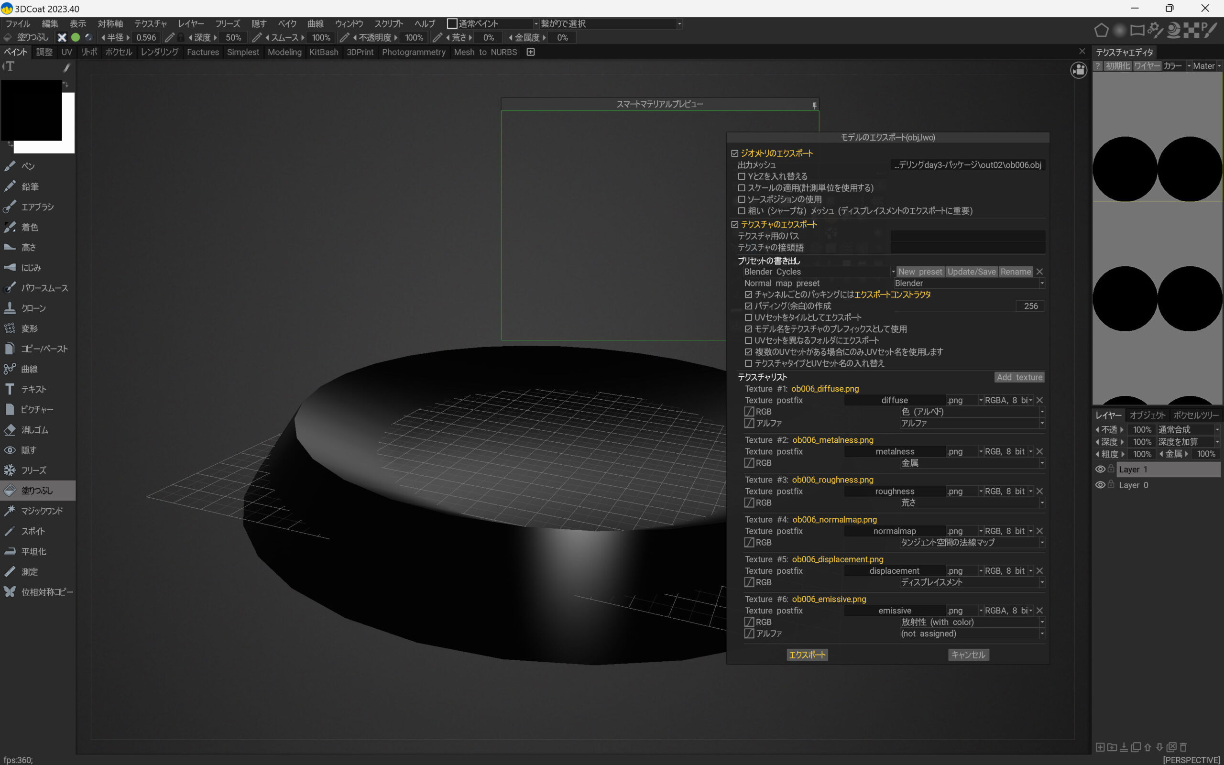Click the black foreground color swatch

32,110
